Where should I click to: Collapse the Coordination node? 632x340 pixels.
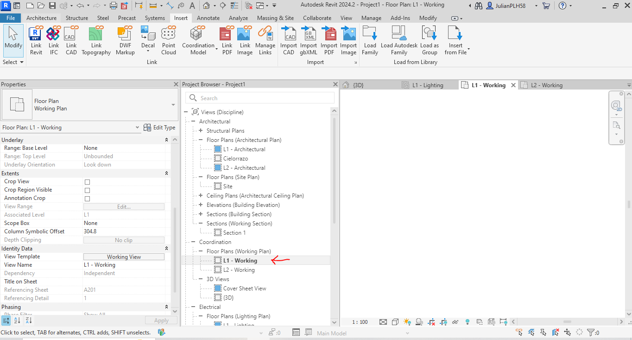pyautogui.click(x=193, y=242)
